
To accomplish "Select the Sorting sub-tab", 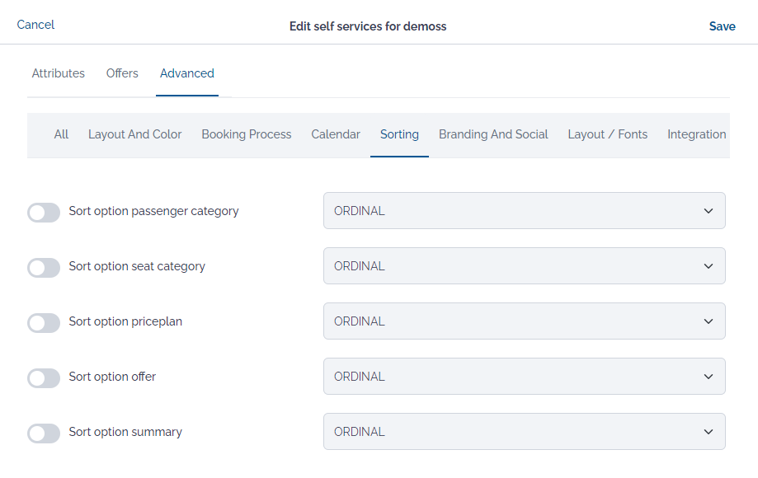I will (x=399, y=134).
